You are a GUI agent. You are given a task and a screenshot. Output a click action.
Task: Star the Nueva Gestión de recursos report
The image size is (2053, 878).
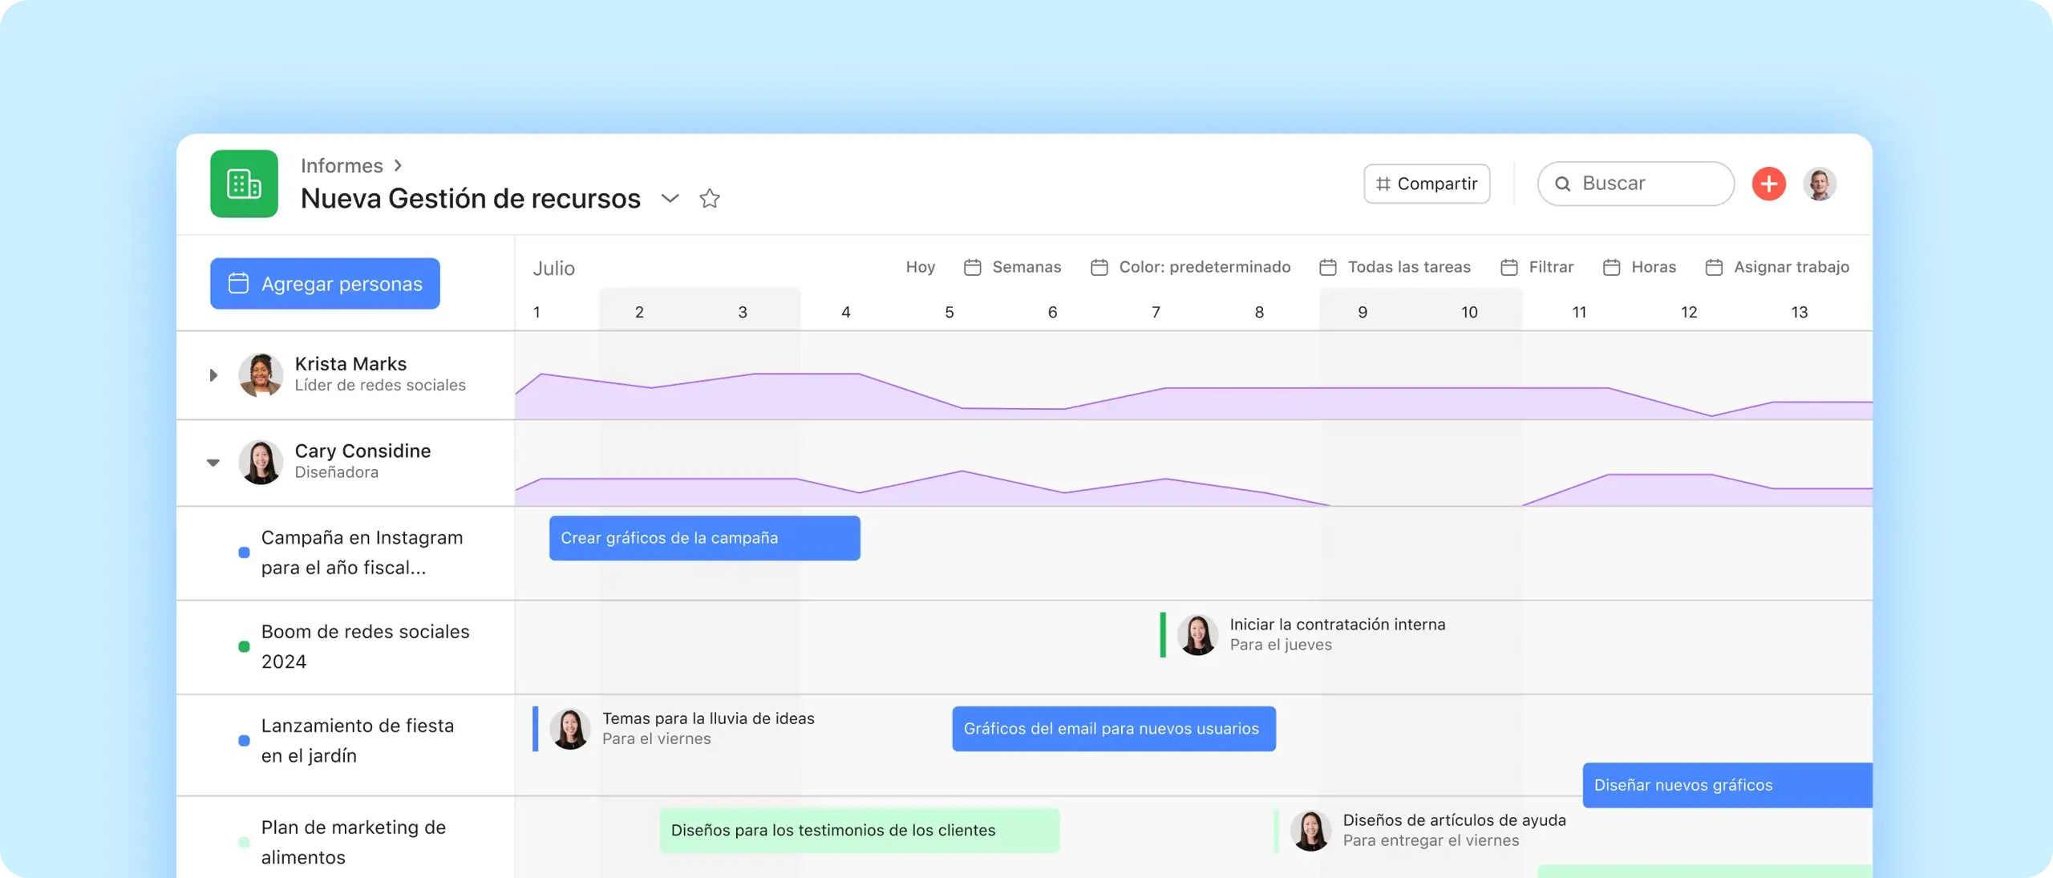[710, 198]
